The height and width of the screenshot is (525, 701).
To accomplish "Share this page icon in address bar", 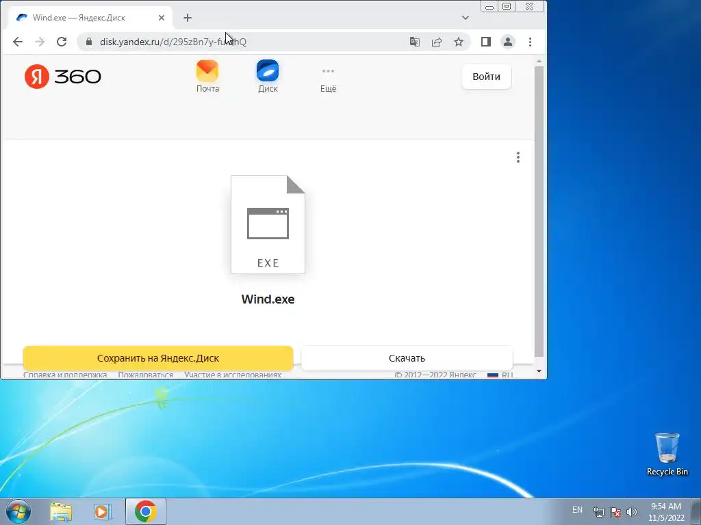I will (436, 42).
